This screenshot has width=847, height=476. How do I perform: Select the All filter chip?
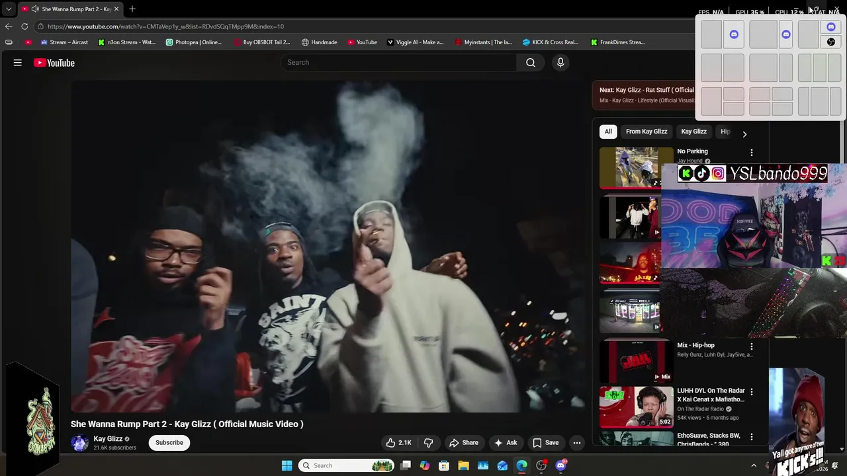click(608, 132)
